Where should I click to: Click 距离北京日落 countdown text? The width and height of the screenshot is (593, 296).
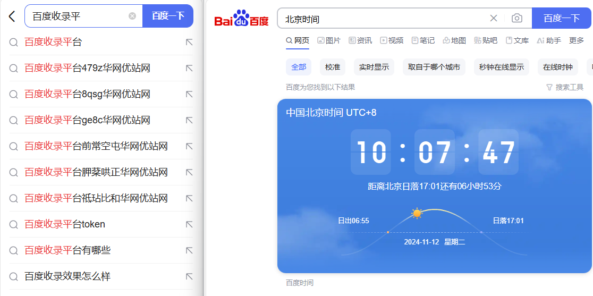435,187
